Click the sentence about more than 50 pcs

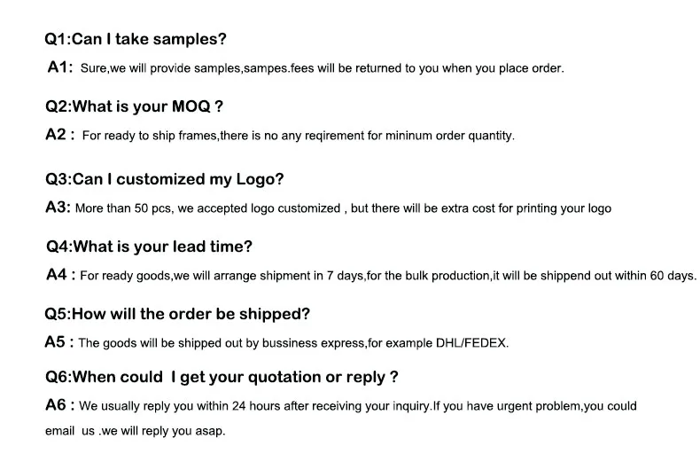(343, 208)
